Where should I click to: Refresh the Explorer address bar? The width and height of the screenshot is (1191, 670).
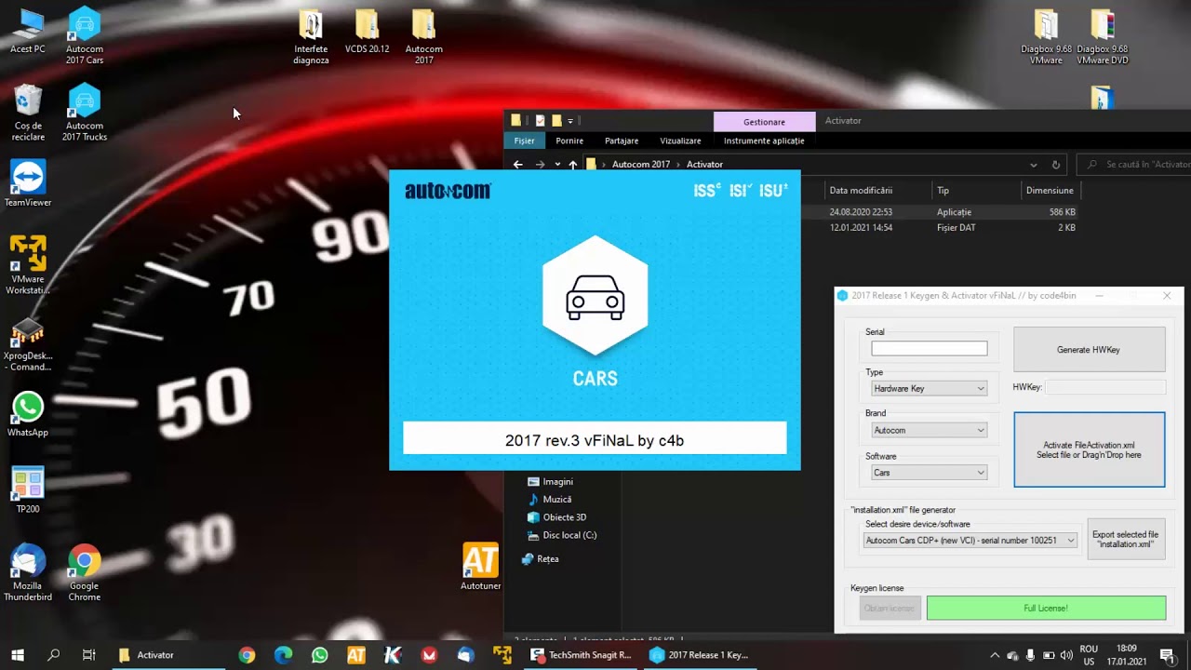[x=1055, y=165]
